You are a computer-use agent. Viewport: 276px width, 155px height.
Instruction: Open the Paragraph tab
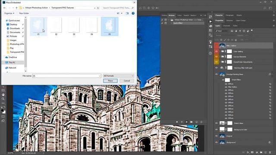(229, 15)
